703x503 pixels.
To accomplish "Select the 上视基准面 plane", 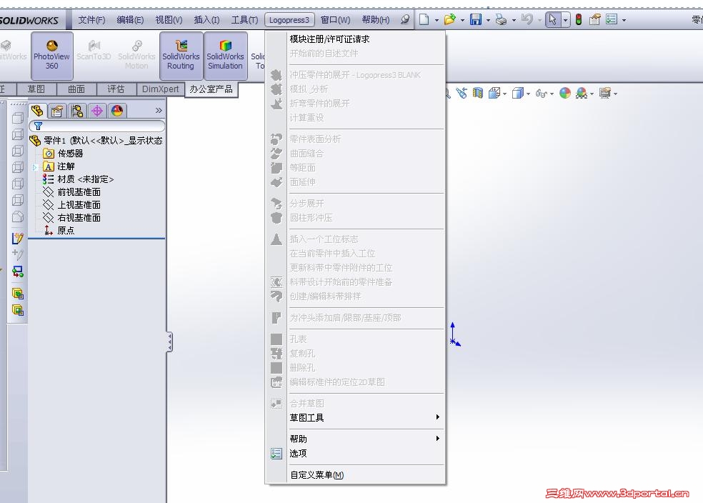I will 71,205.
